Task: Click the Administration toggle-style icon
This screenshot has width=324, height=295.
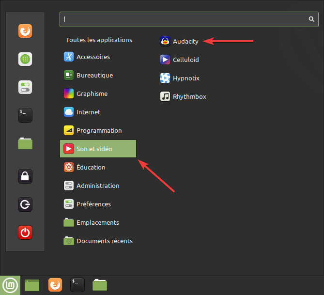Action: [69, 186]
